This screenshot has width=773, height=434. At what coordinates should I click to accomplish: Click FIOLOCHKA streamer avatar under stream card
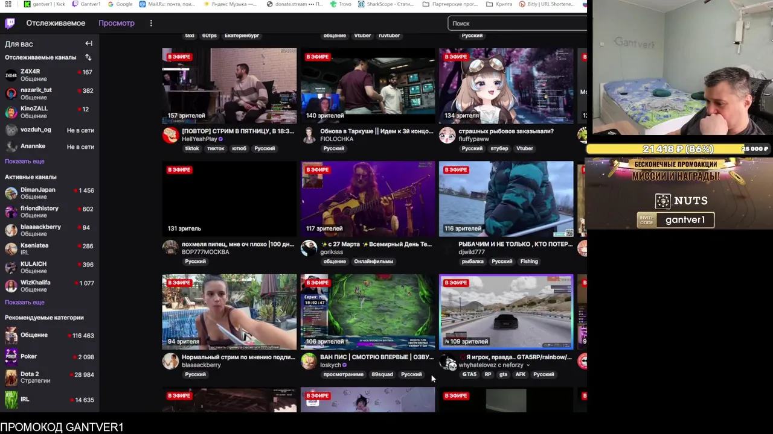tap(309, 135)
